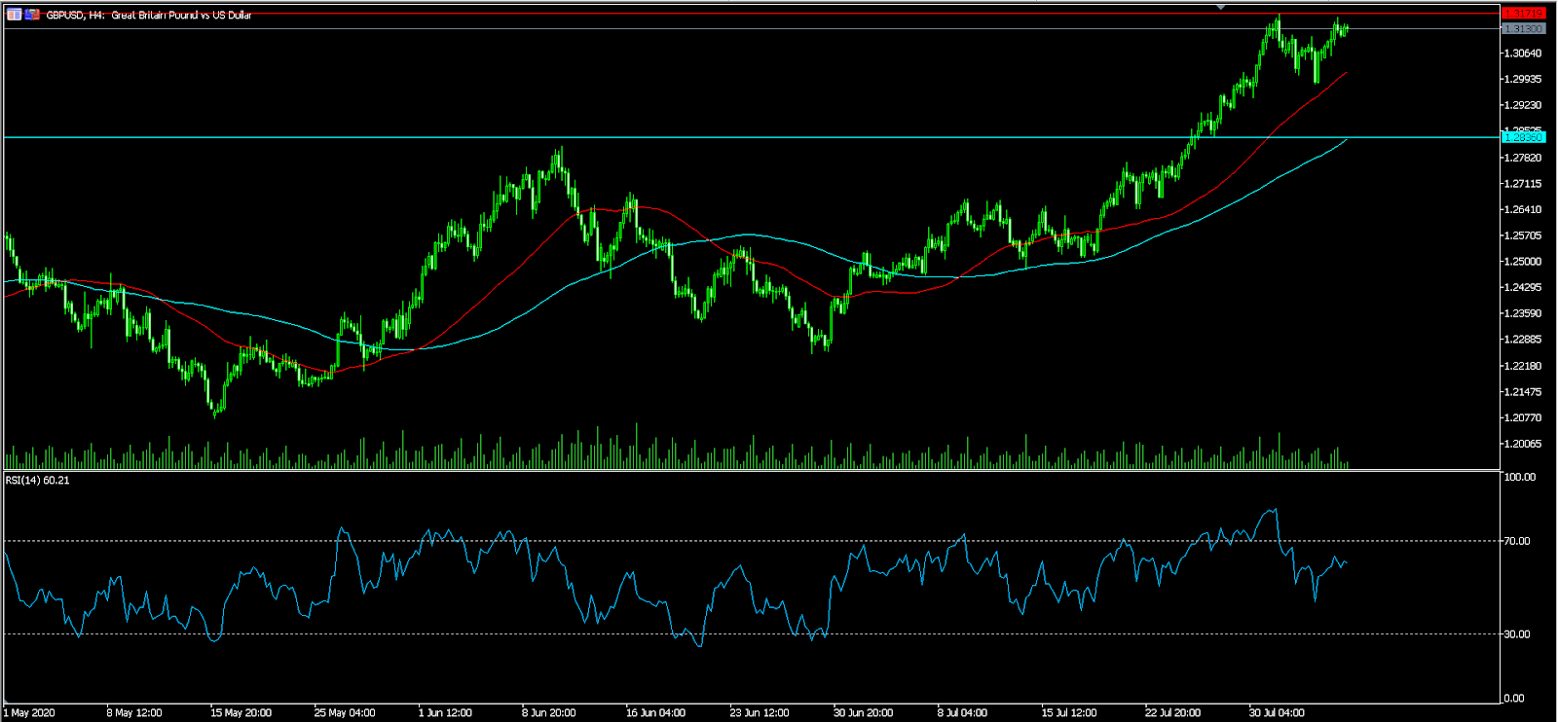Click the 1 May 2020 date label
Screen dimensions: 1558x722
[x=29, y=713]
